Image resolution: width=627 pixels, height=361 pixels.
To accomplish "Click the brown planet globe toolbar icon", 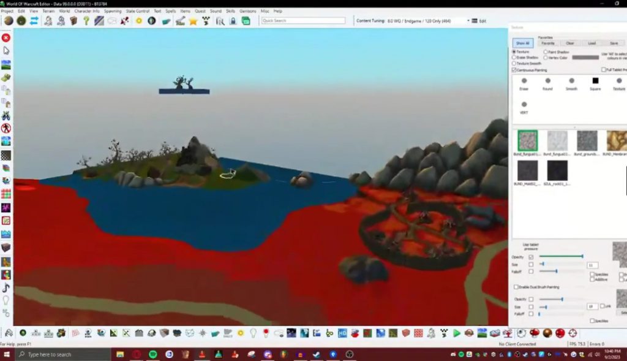I will (9, 21).
